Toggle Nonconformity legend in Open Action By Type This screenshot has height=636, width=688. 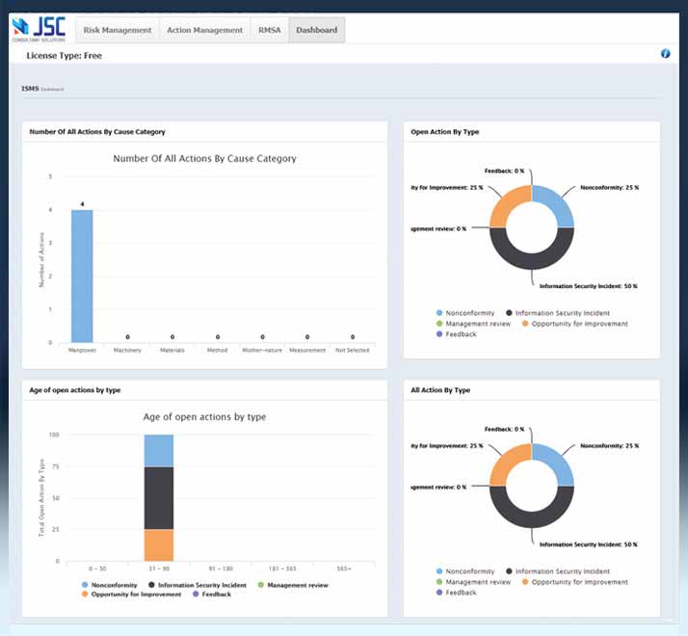[468, 313]
